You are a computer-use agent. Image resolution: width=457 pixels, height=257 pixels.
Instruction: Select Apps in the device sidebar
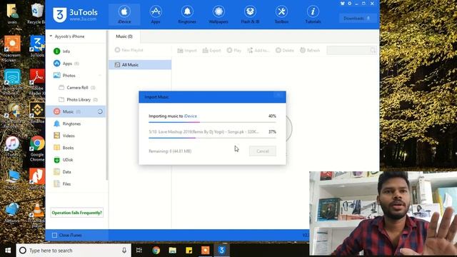coord(66,64)
